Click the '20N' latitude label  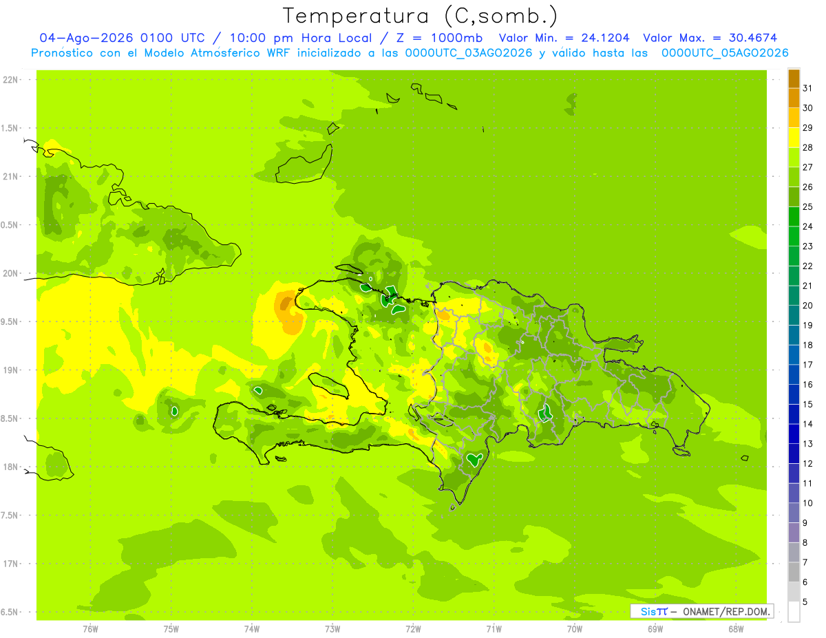(x=12, y=273)
